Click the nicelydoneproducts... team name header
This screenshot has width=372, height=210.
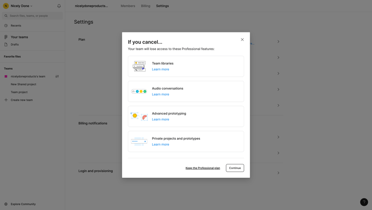tap(91, 6)
